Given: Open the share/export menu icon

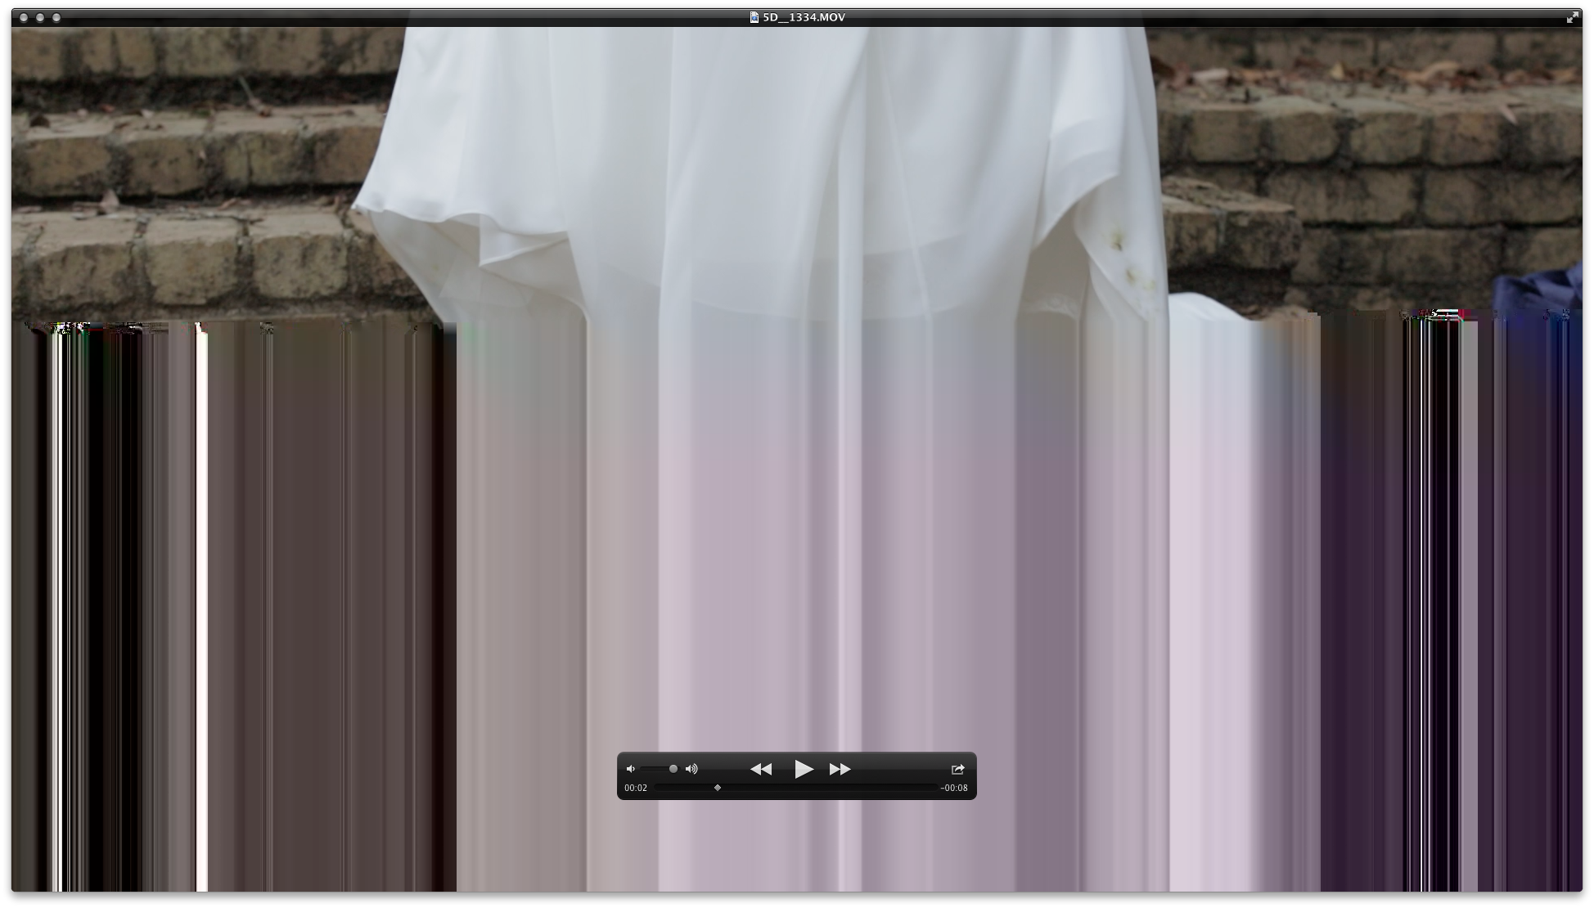Looking at the screenshot, I should point(957,769).
